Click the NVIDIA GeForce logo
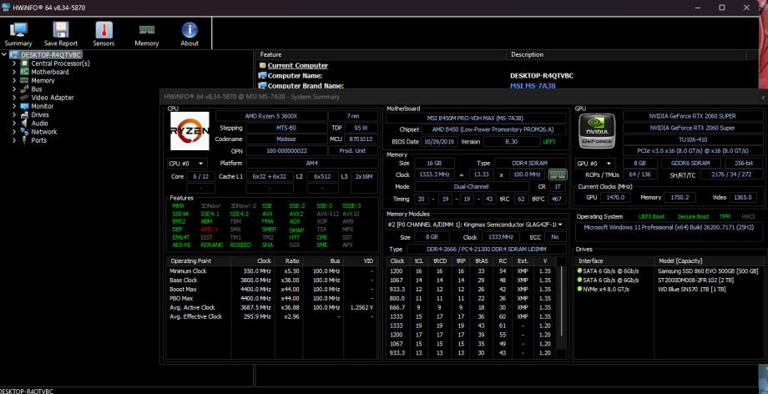 596,133
